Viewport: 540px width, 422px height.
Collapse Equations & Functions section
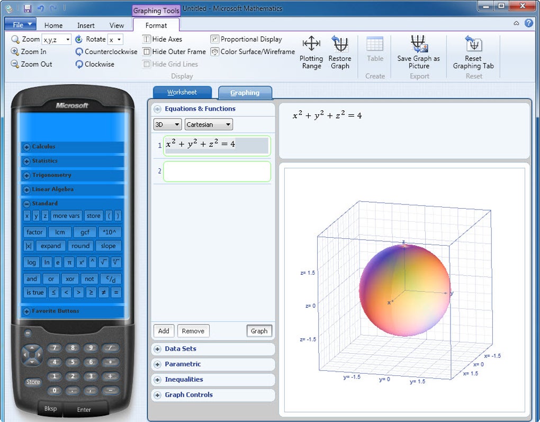[x=157, y=109]
